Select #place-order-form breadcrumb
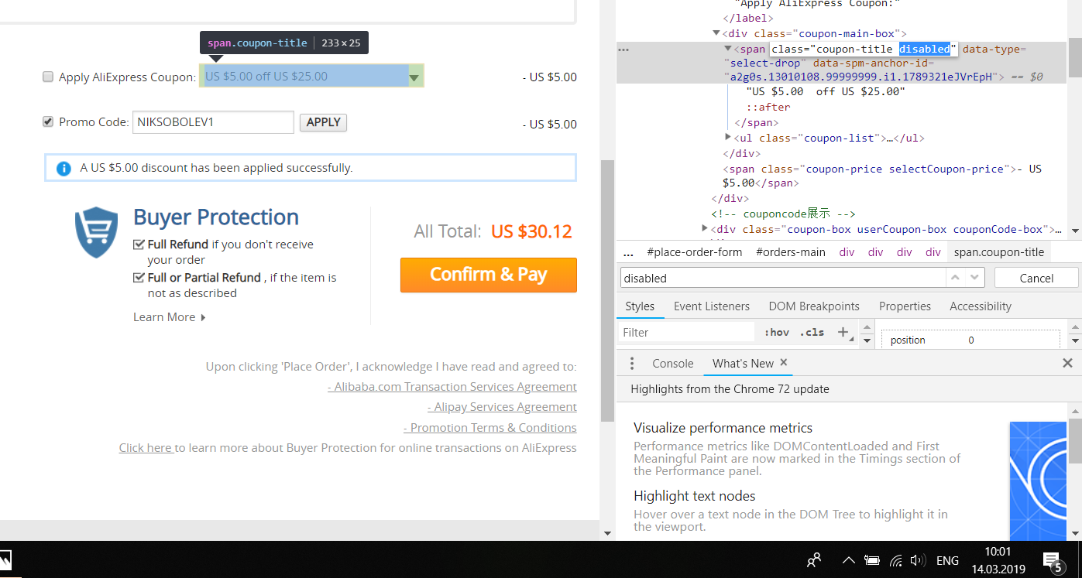The width and height of the screenshot is (1082, 578). pos(695,252)
